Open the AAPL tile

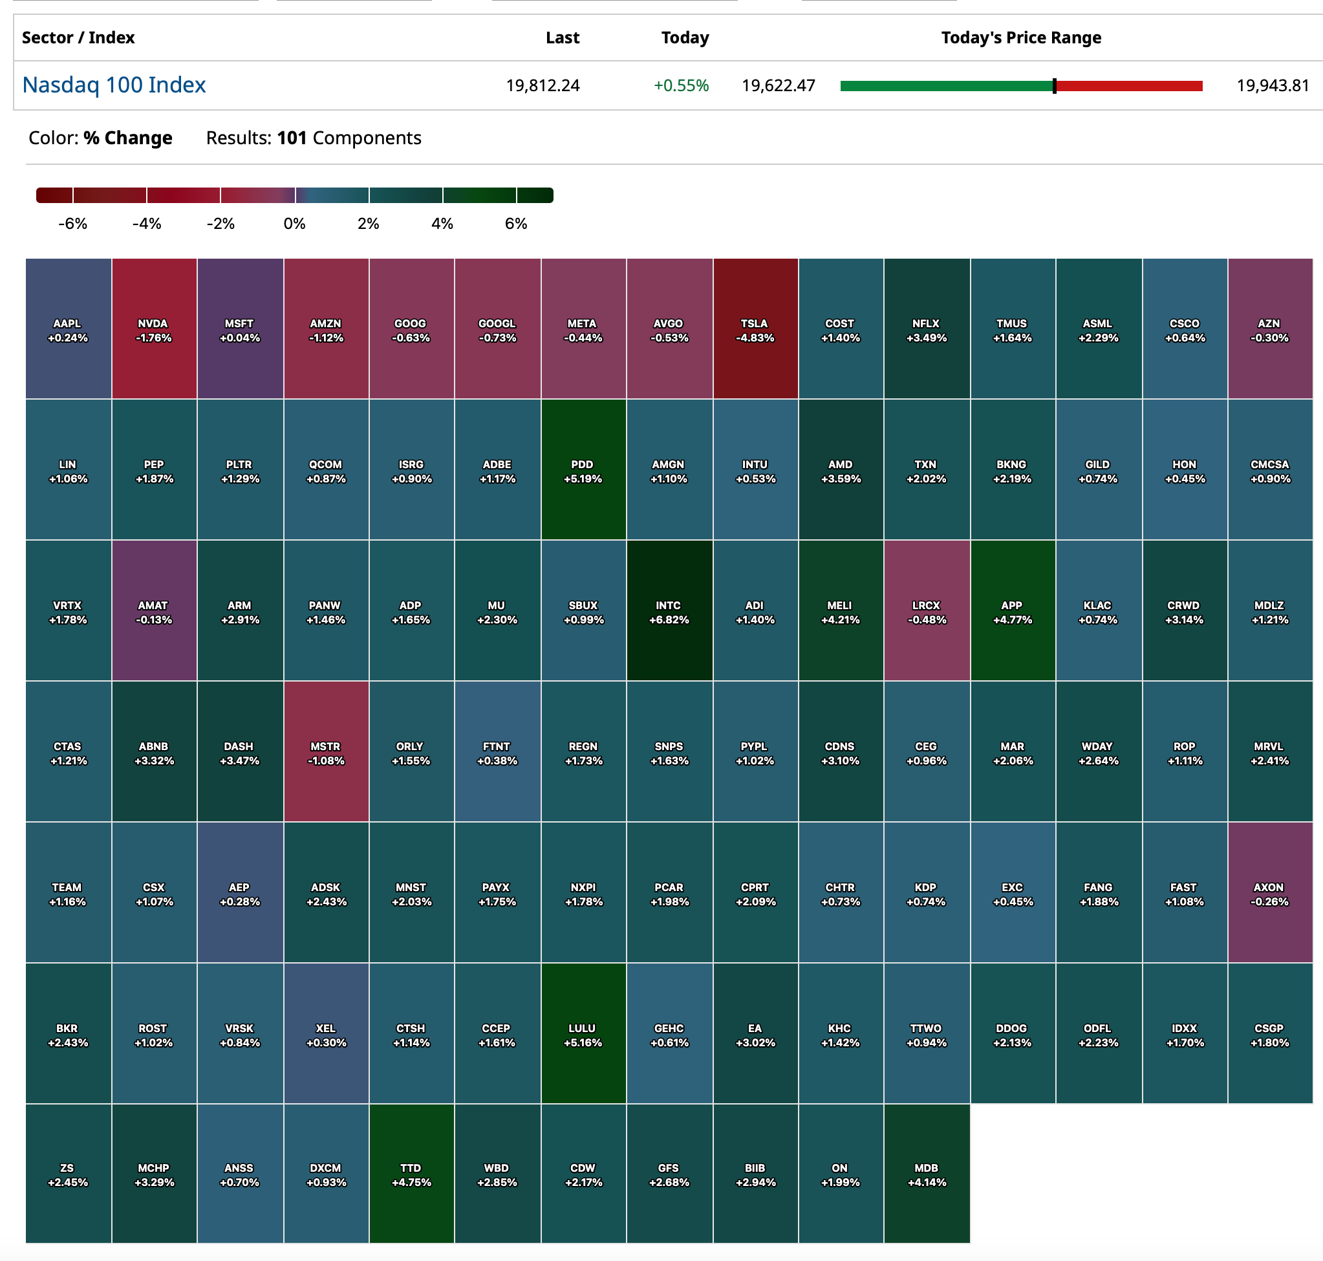[x=69, y=329]
